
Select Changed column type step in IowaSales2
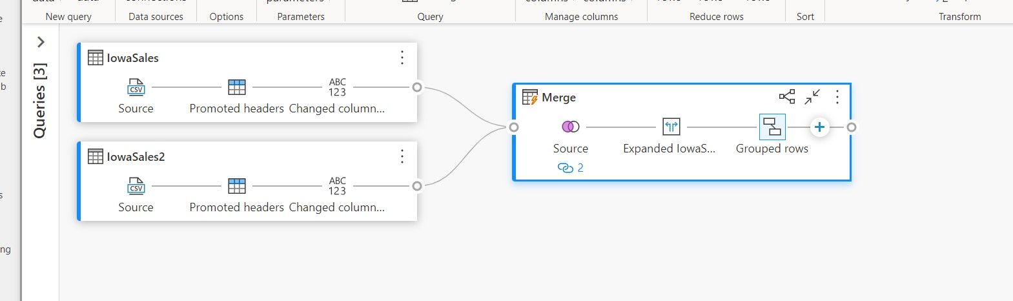[x=337, y=186]
